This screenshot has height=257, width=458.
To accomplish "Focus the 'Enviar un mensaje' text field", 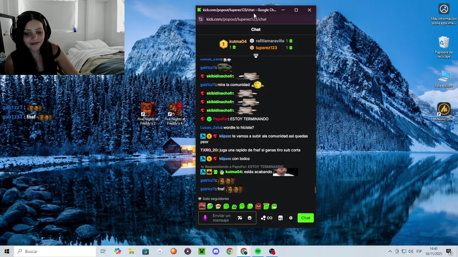I will (x=221, y=218).
